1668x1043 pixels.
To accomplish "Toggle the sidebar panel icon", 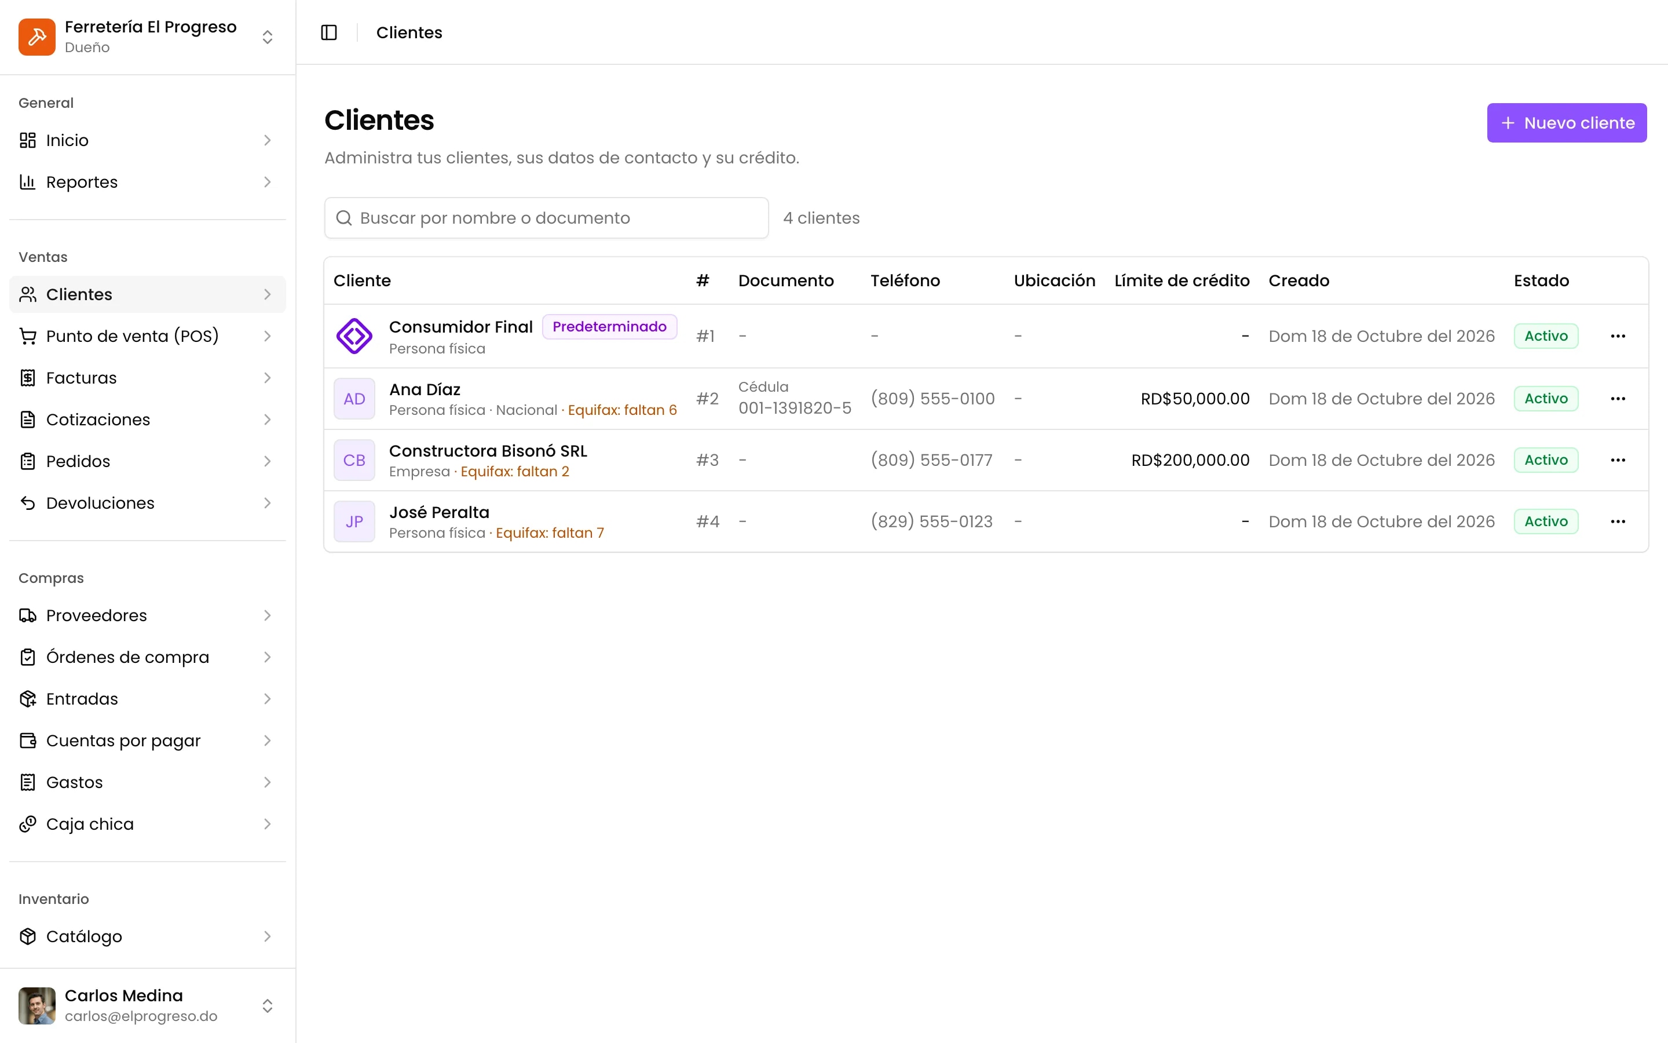I will point(329,32).
